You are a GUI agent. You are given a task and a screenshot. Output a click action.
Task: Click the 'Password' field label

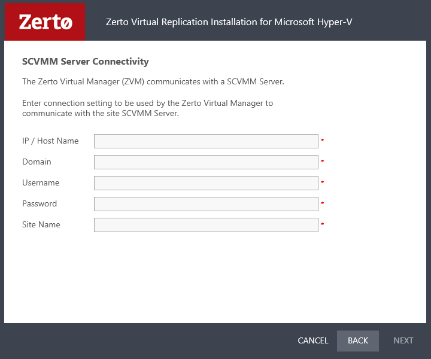40,203
